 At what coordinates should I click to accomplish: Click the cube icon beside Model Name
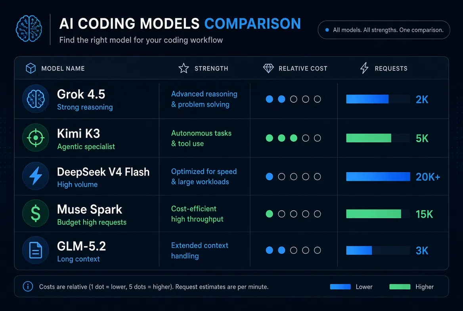(31, 68)
